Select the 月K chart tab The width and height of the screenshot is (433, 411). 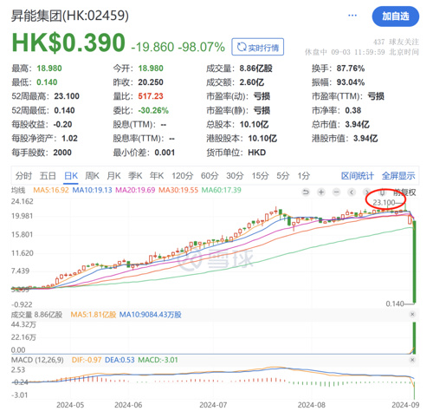pos(113,175)
